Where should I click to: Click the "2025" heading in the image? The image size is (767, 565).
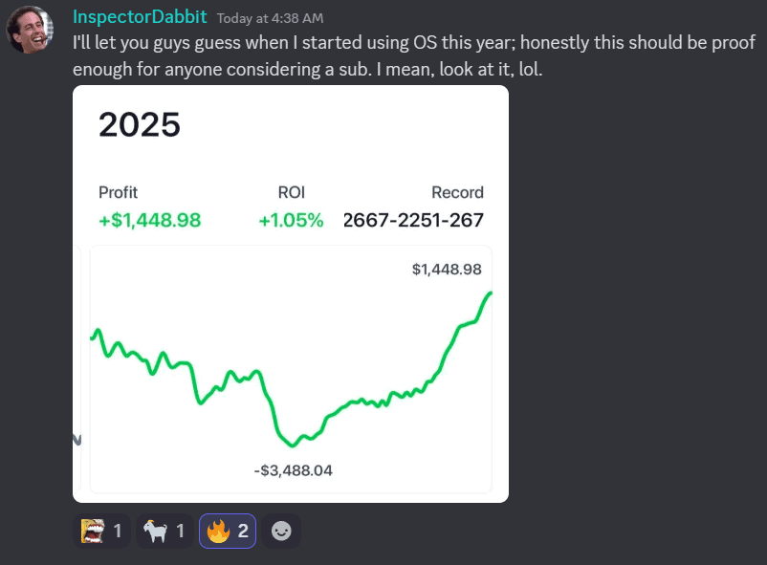[140, 125]
